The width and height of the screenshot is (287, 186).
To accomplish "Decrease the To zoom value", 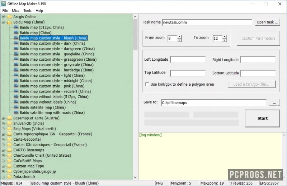I will (225, 40).
